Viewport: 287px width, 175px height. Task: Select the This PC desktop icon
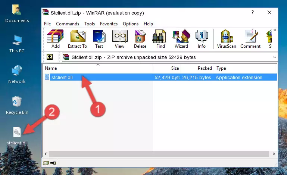[x=17, y=44]
